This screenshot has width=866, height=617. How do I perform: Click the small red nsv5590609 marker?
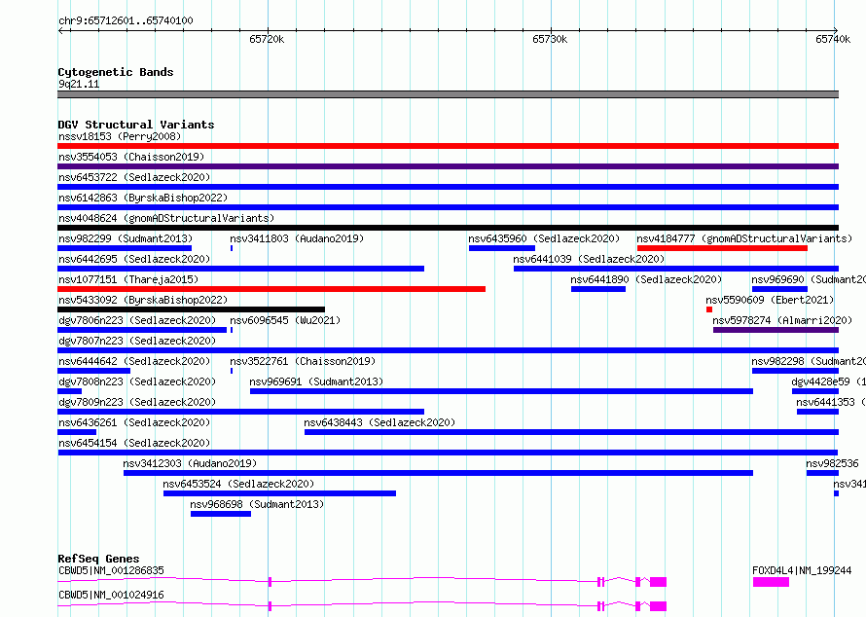click(x=709, y=309)
